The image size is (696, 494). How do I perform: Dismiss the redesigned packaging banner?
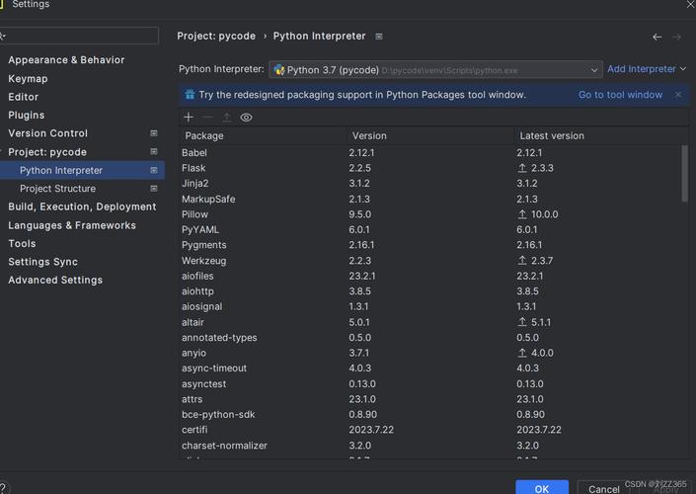click(678, 94)
